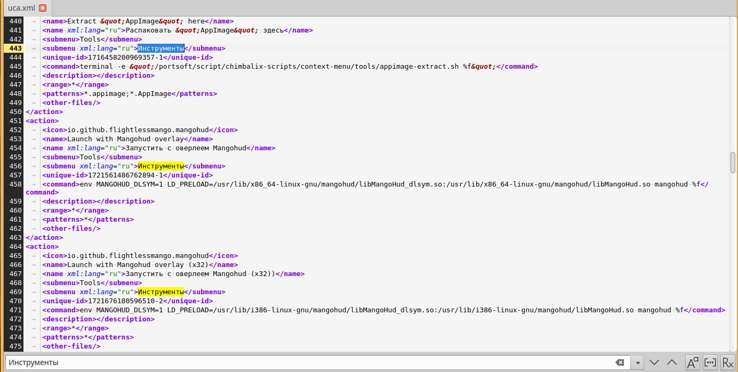Click the x86_64 MANGOHUD_DLSYM command on line 458
The width and height of the screenshot is (738, 372).
pos(389,184)
